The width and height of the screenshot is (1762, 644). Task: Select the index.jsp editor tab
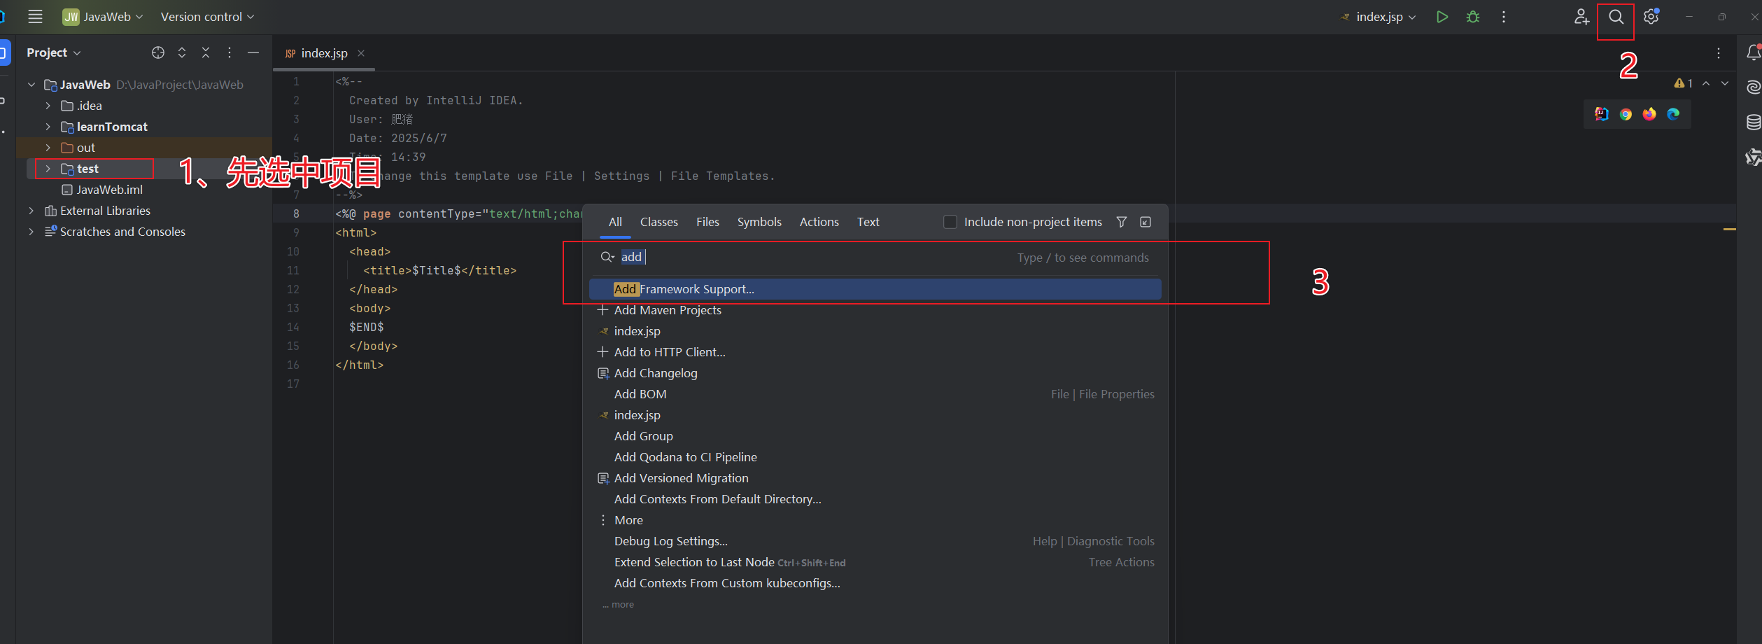(324, 53)
